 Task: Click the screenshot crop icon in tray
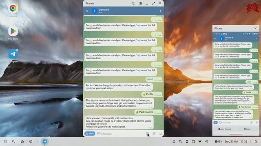pyautogui.click(x=180, y=142)
